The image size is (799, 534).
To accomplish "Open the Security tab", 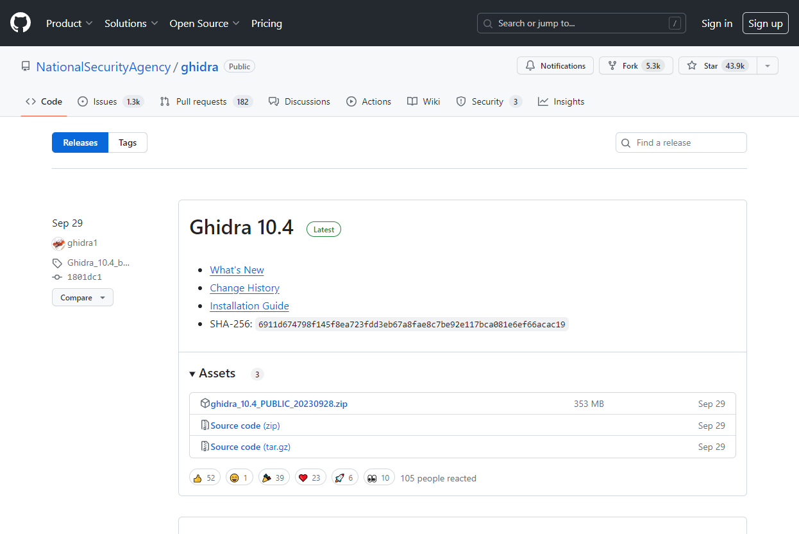I will pyautogui.click(x=489, y=101).
